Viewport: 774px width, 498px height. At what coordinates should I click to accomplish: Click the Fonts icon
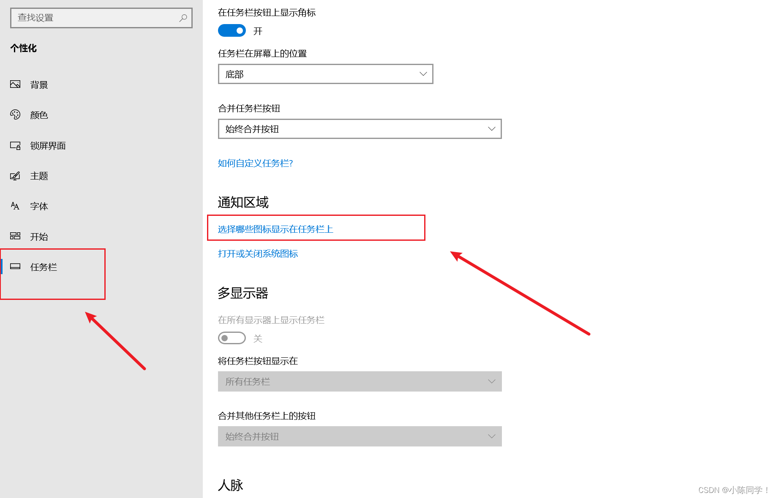pyautogui.click(x=15, y=206)
